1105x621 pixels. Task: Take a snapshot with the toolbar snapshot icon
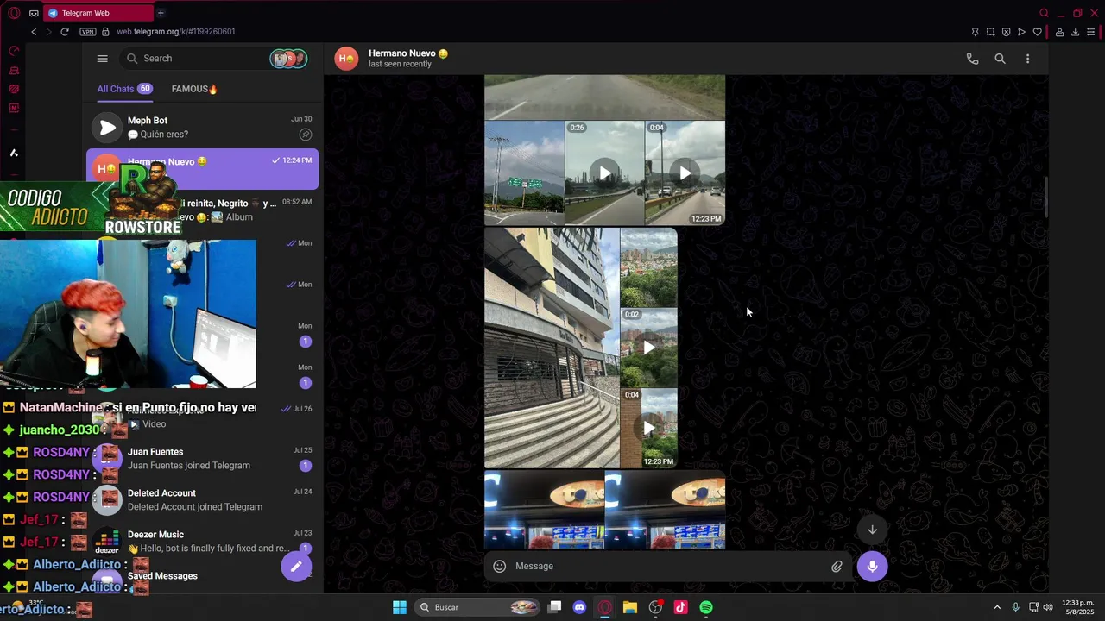click(990, 32)
